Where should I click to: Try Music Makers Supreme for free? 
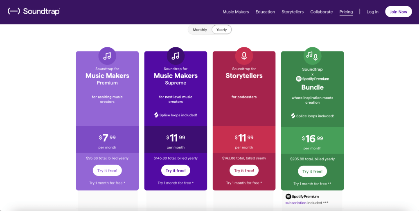(176, 171)
